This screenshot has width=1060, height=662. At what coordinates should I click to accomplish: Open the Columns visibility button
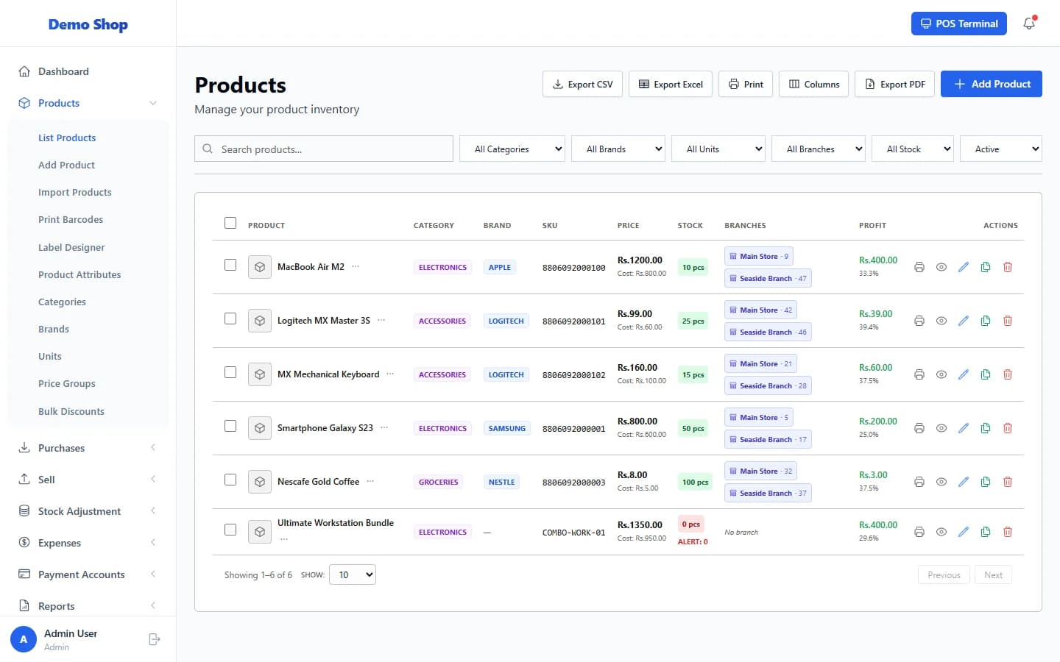[x=814, y=84]
